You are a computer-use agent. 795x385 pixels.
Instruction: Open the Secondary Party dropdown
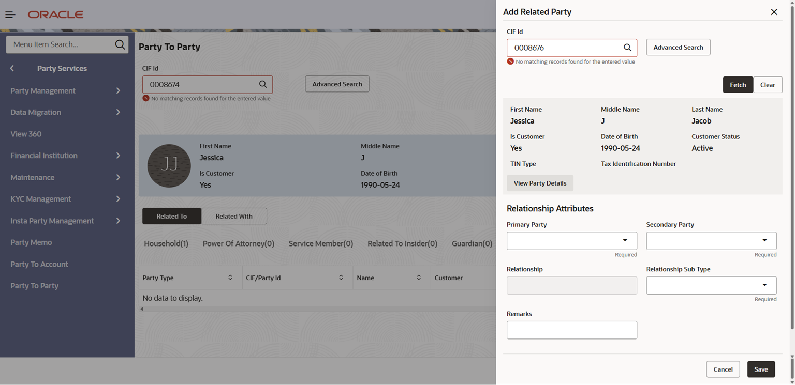(x=764, y=241)
